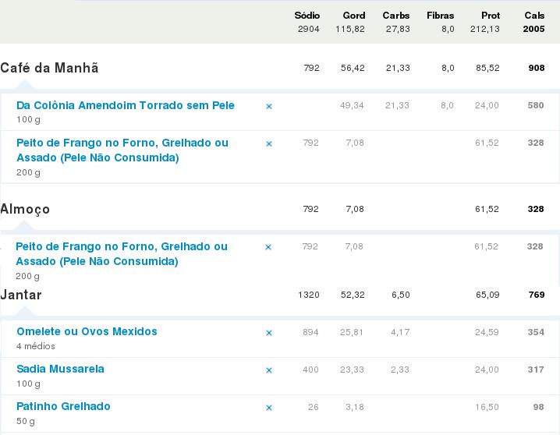Select the Fibras column header
The width and height of the screenshot is (560, 435).
(x=441, y=16)
